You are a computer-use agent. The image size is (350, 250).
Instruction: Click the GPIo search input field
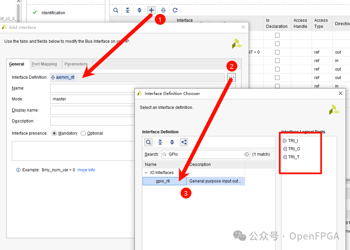click(206, 154)
